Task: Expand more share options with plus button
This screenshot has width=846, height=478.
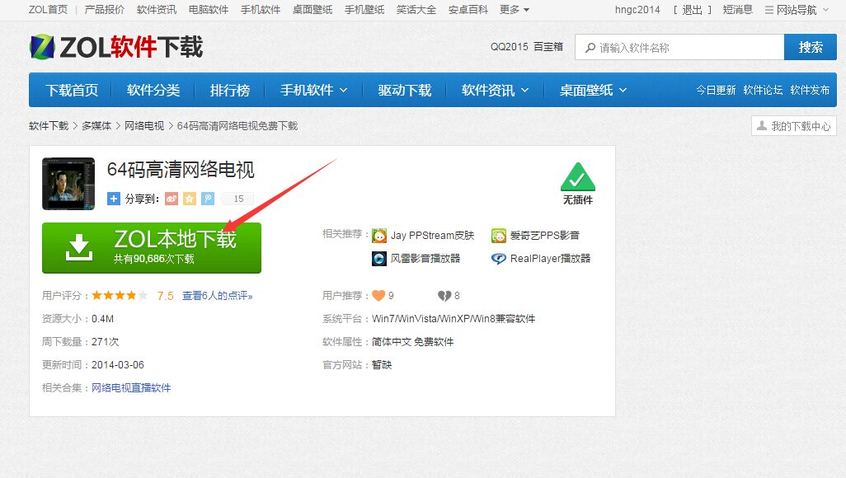Action: pyautogui.click(x=113, y=199)
